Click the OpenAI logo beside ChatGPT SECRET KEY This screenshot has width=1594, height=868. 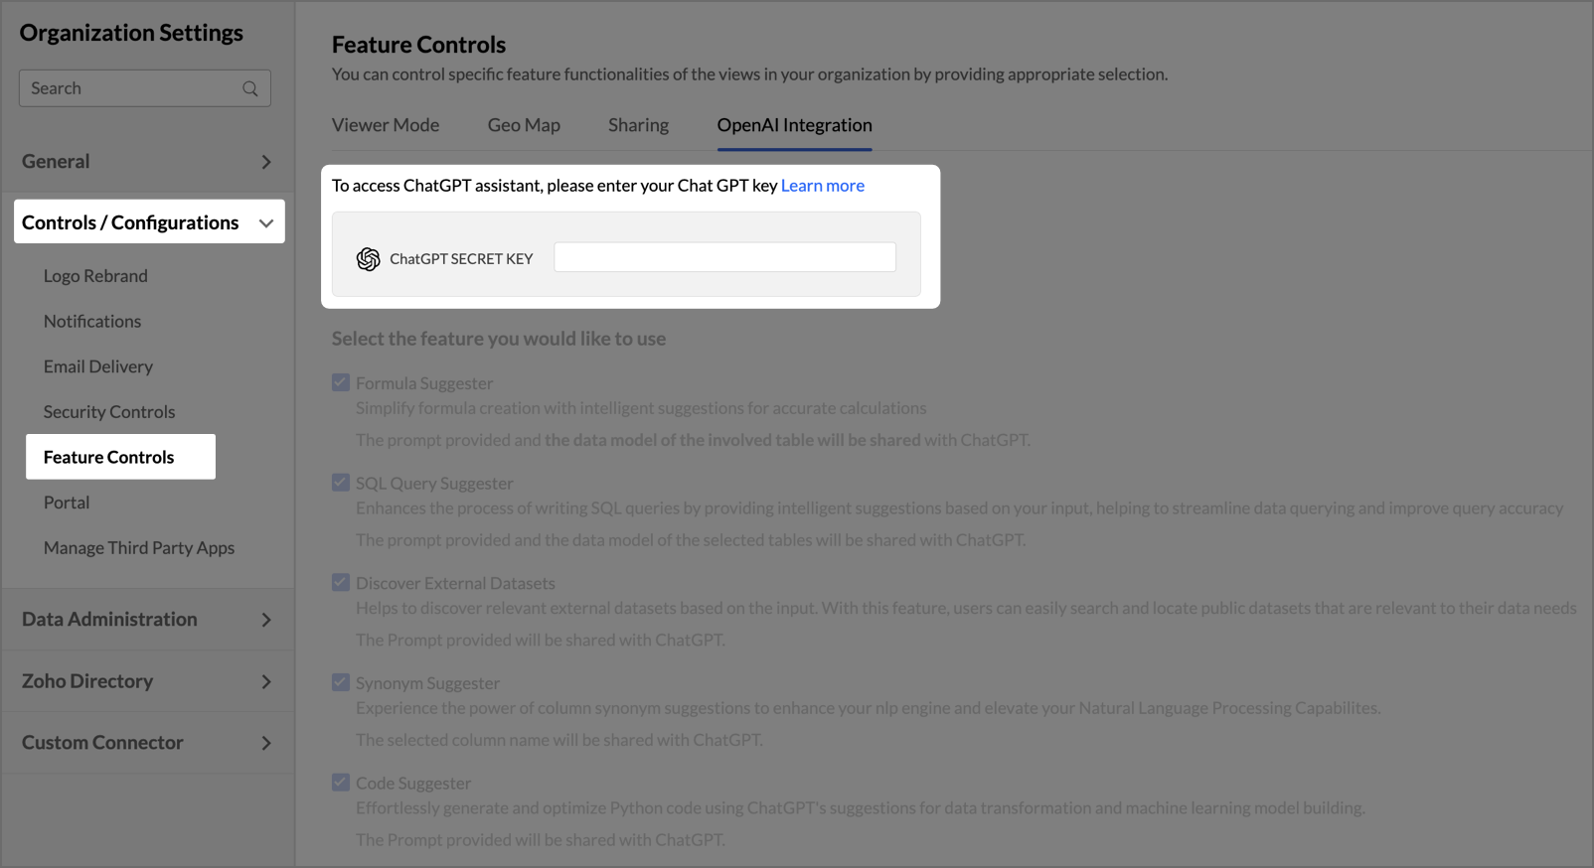coord(369,258)
